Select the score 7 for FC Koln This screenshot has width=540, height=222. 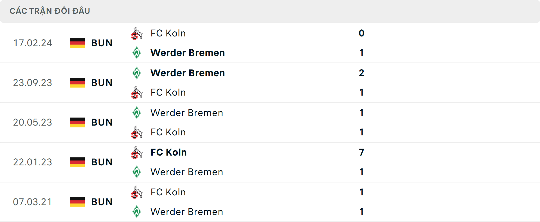(361, 152)
